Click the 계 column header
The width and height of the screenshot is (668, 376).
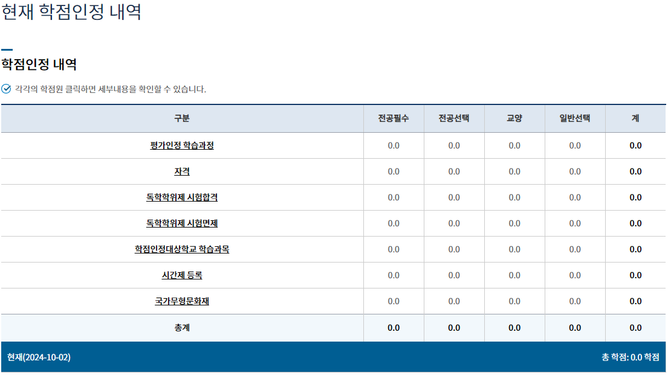click(x=635, y=118)
